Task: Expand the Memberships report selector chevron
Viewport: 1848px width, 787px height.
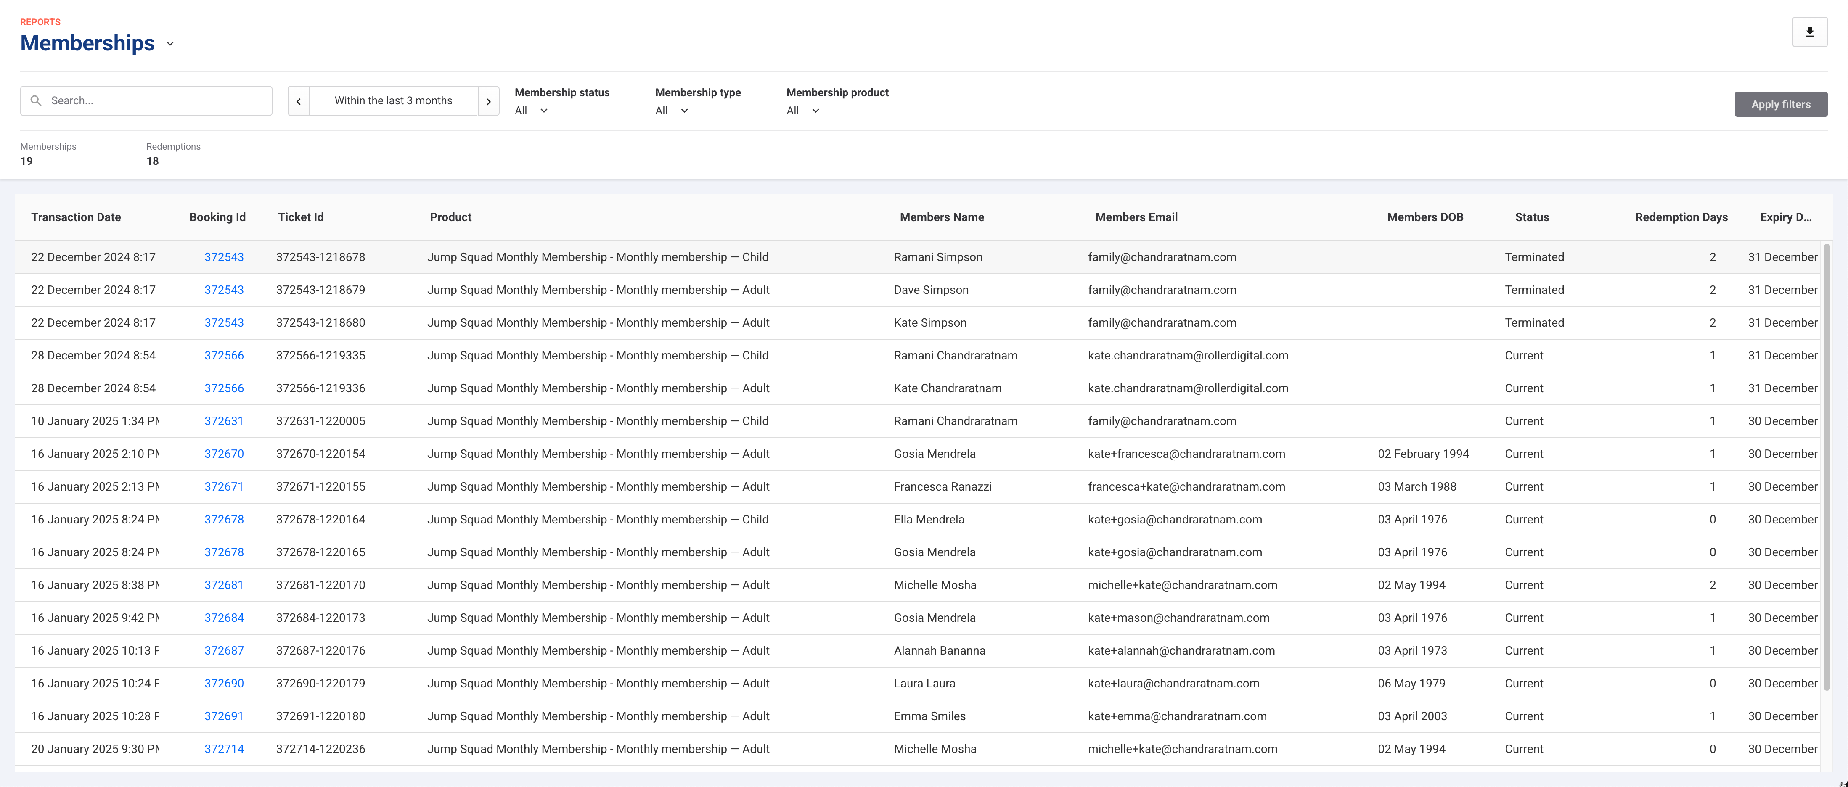Action: click(170, 44)
